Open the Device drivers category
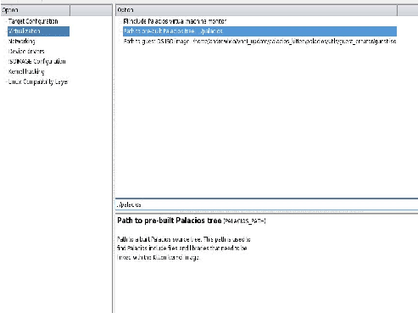 pyautogui.click(x=26, y=52)
